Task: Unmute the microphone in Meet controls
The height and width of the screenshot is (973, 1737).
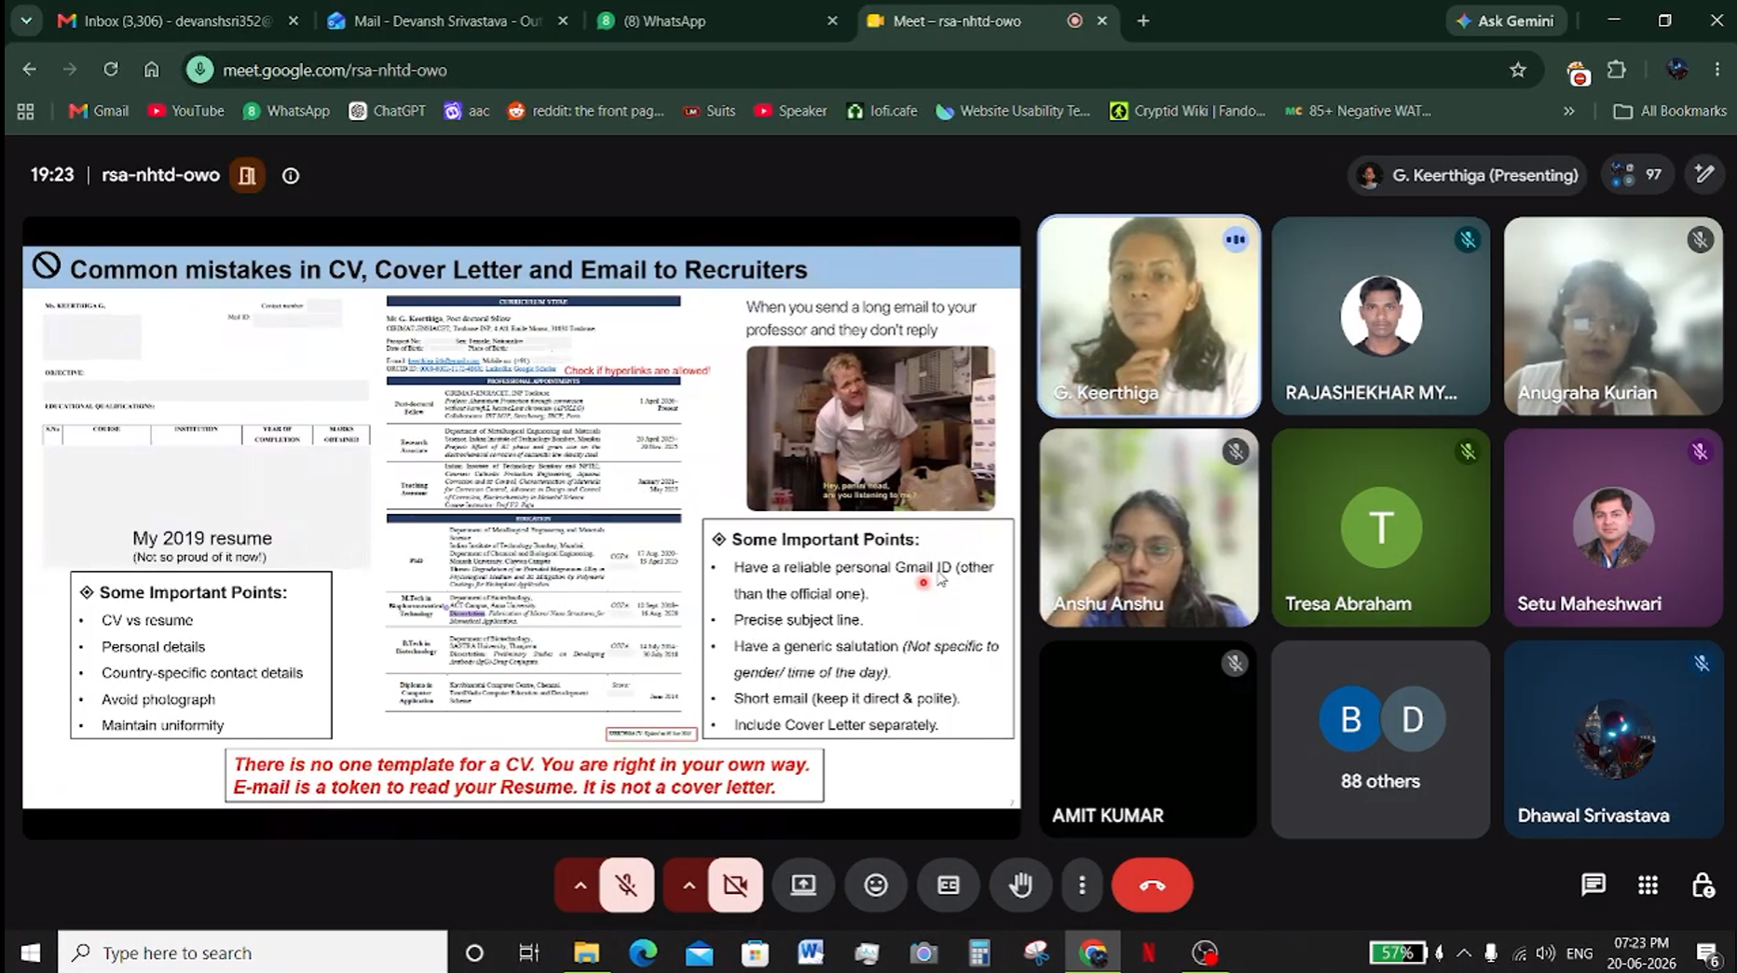Action: coord(626,885)
